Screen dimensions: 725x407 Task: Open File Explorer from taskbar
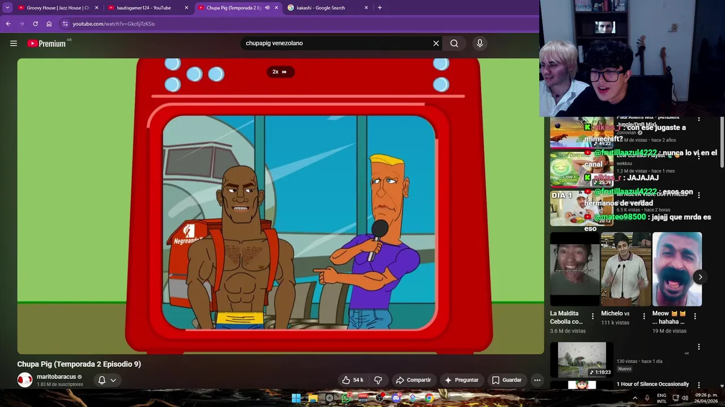pyautogui.click(x=313, y=398)
